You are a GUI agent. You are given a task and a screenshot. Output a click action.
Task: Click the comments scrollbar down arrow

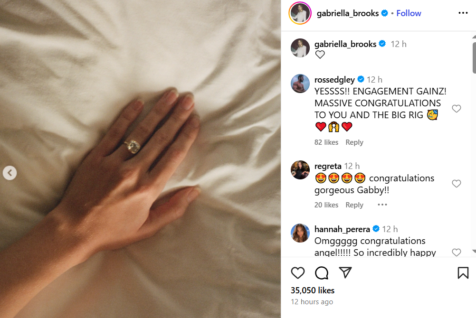(474, 251)
